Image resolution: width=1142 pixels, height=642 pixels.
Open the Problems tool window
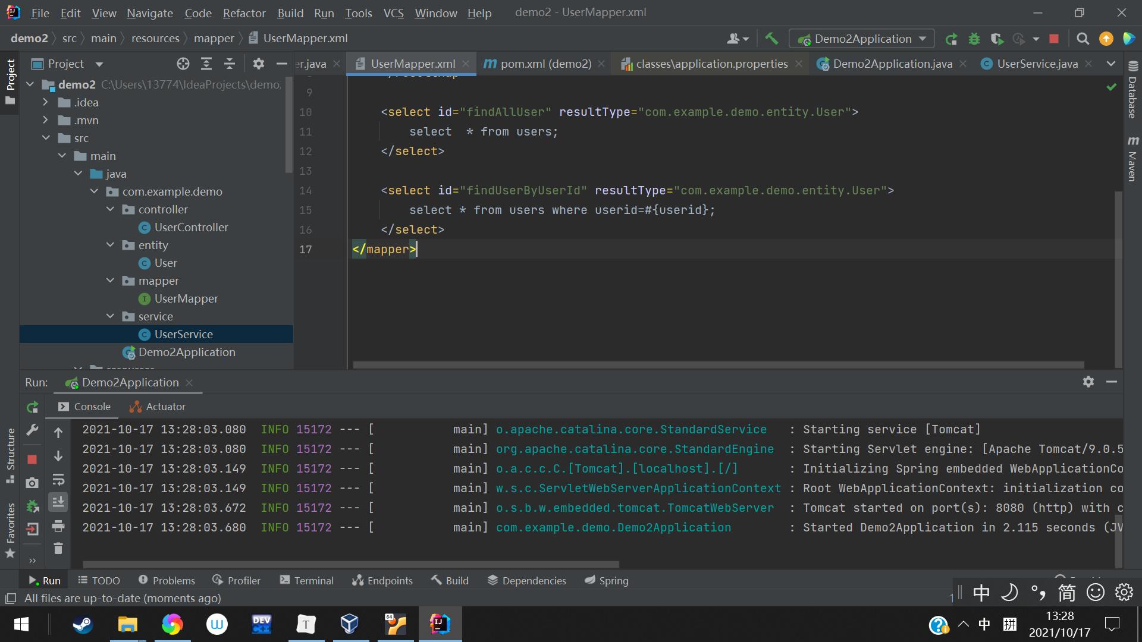(166, 580)
